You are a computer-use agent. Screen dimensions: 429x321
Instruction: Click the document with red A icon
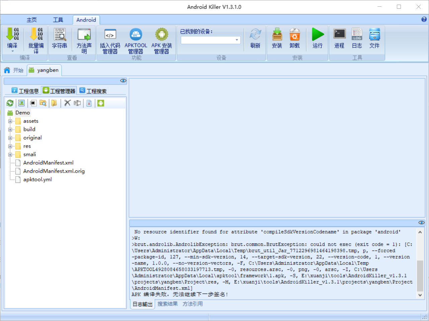click(x=89, y=103)
